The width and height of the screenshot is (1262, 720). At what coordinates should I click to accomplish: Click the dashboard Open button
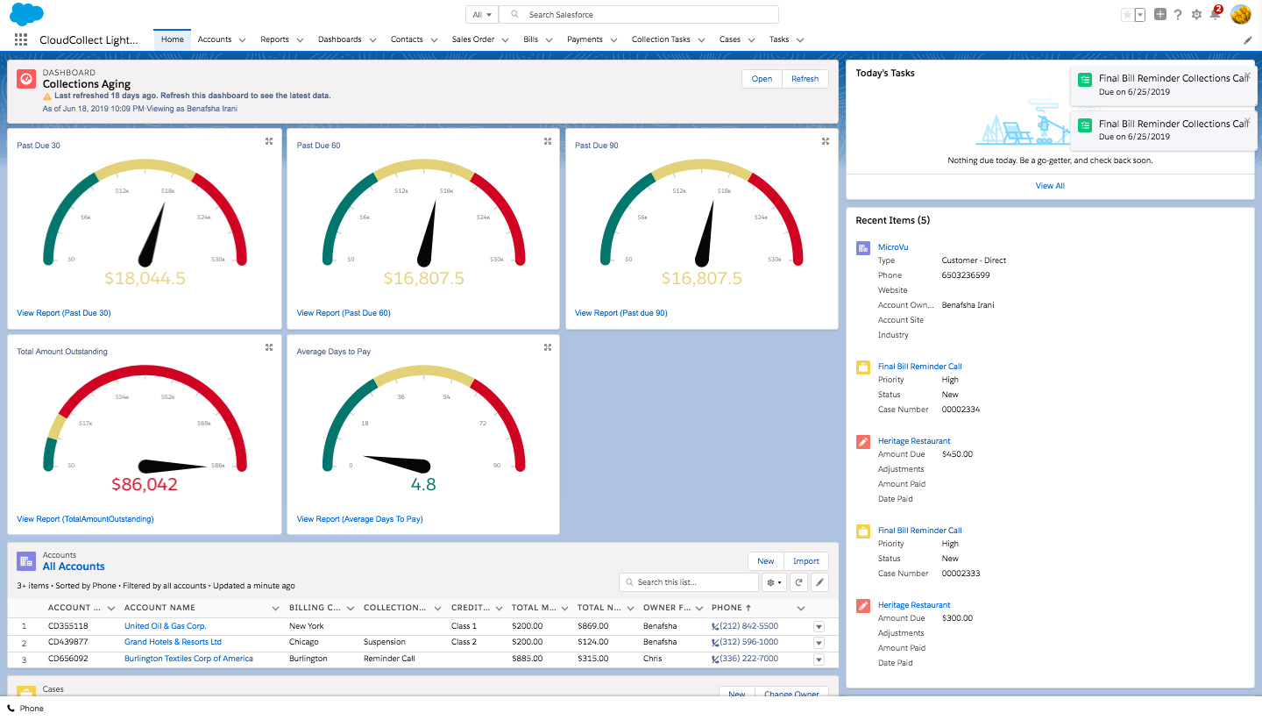pyautogui.click(x=762, y=79)
